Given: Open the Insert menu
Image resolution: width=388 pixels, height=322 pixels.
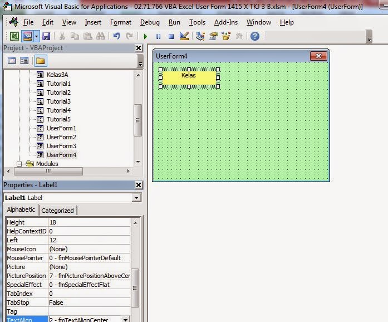Looking at the screenshot, I should pos(93,22).
